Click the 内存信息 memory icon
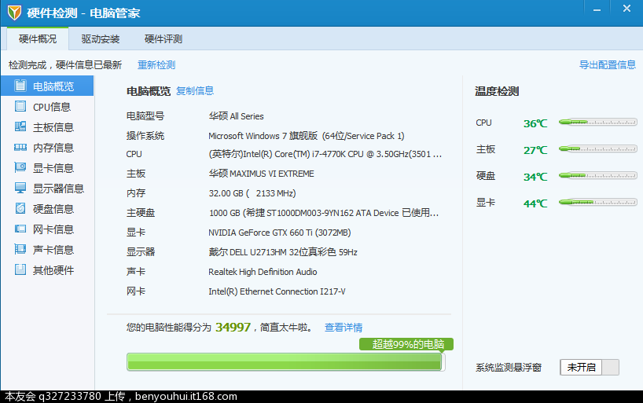643x403 pixels. tap(20, 147)
